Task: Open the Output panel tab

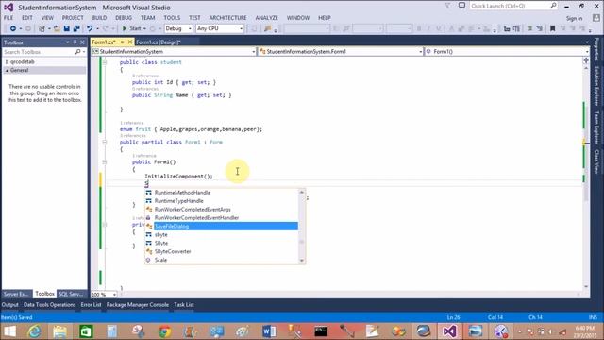Action: (10, 304)
